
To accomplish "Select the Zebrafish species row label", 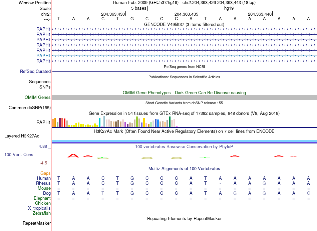I will click(x=42, y=213).
